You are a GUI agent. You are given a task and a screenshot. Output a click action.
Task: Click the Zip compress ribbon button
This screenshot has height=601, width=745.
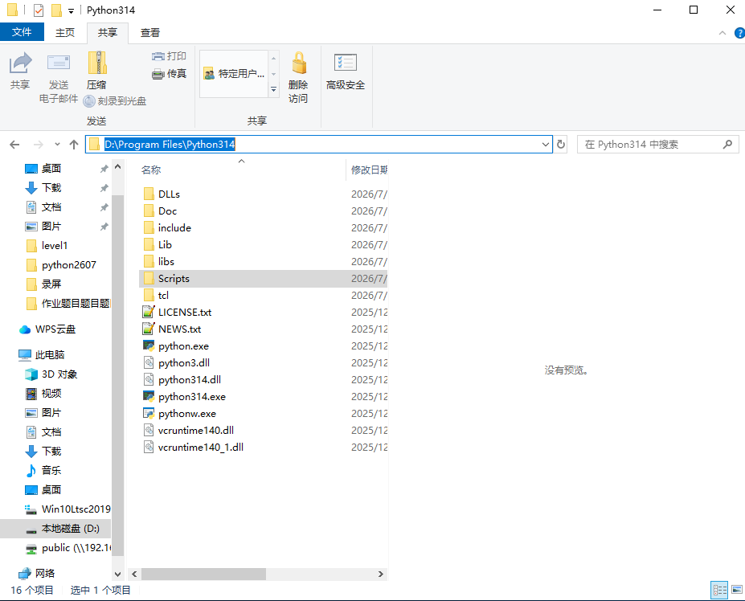97,71
